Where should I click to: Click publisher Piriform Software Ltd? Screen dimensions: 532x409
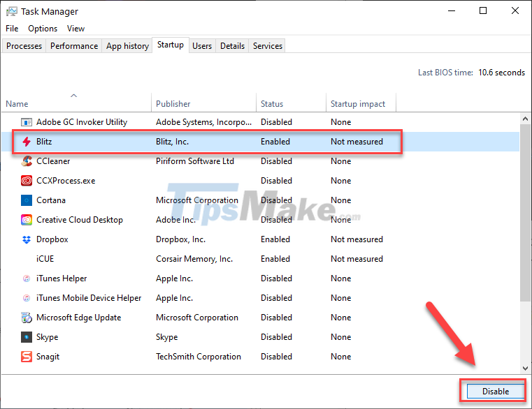[x=195, y=161]
